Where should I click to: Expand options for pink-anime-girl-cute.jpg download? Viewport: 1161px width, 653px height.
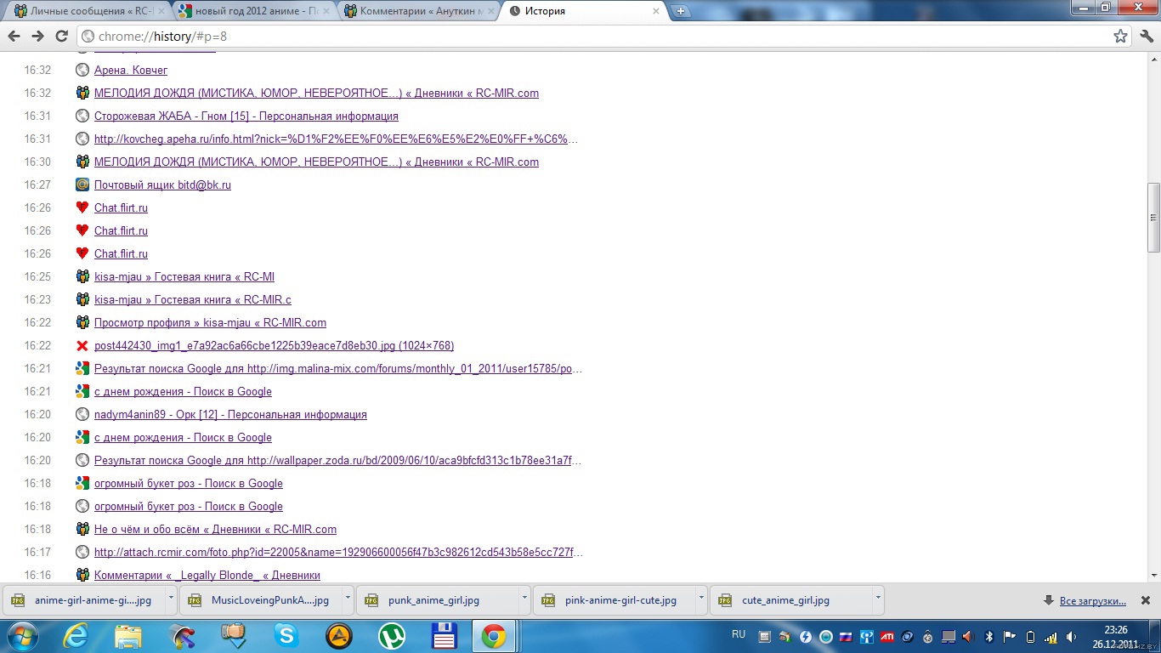[701, 599]
